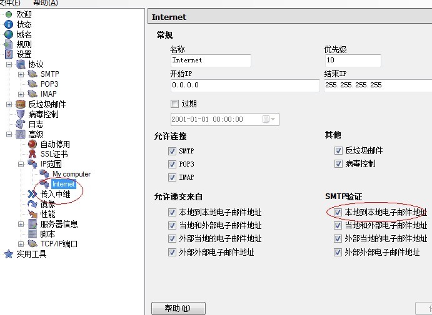Viewport: 432px width, 315px height.
Task: Click the 镜像 mirror arrow icon
Action: point(33,204)
